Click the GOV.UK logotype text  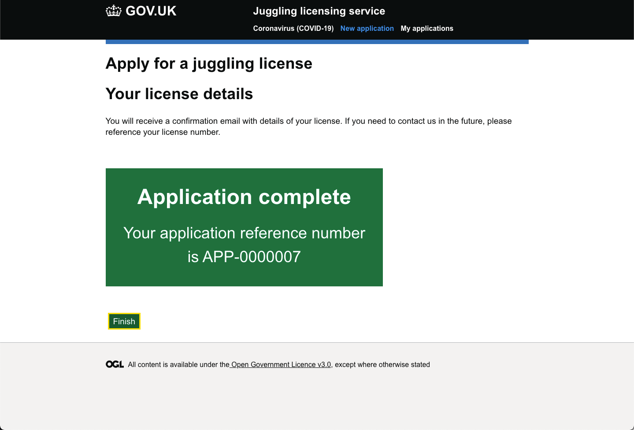tap(151, 11)
